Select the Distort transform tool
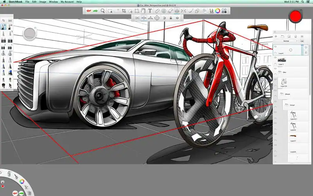Screen dimensions: 313x196 click(137, 11)
